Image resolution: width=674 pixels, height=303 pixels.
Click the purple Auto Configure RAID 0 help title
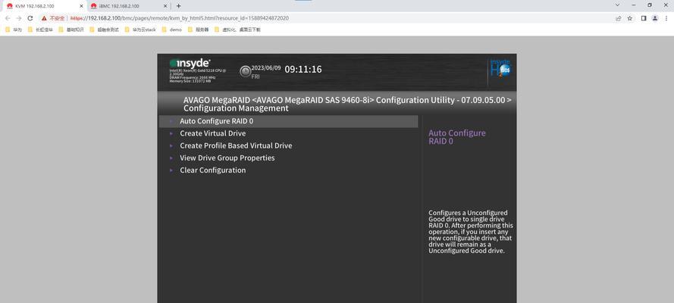coord(457,137)
